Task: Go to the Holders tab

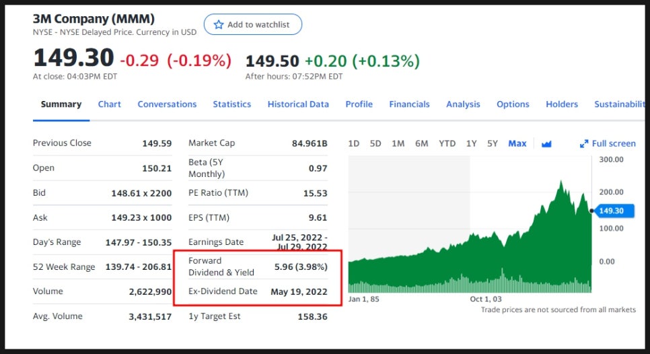Action: [x=562, y=104]
